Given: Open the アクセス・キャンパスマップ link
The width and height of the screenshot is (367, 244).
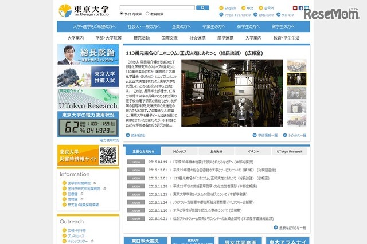Looking at the screenshot, I should 237,15.
